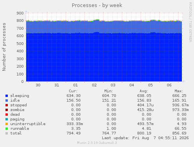Screen dimensions: 194x147
Task: Click the runnable current value 3.35
Action: [76, 129]
